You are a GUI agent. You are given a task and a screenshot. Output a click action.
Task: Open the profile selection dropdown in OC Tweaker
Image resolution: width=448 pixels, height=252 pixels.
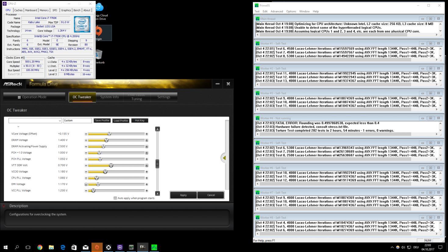point(35,121)
